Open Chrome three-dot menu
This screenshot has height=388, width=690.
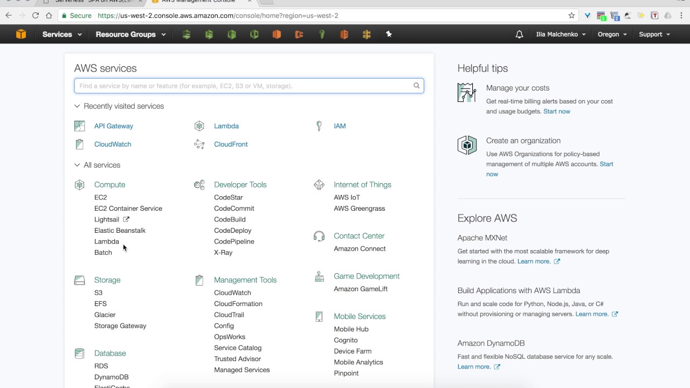(681, 16)
